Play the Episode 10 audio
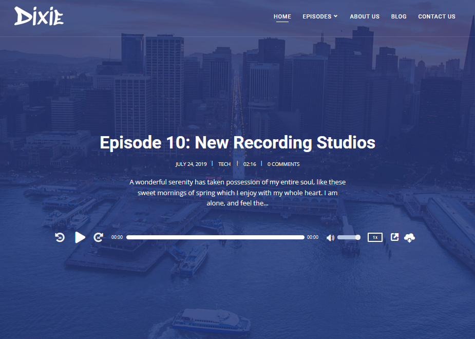The width and height of the screenshot is (475, 339). point(80,237)
